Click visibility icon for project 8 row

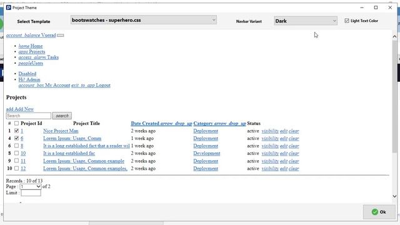tap(270, 146)
